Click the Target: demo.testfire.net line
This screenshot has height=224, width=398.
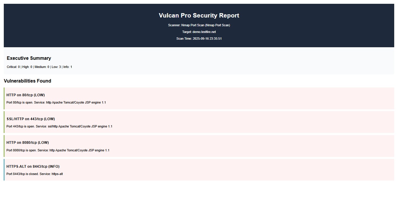click(199, 32)
